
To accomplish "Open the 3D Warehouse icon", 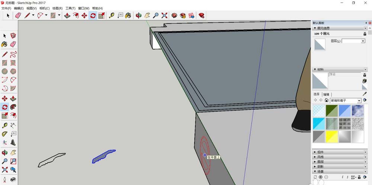I will coord(174,15).
